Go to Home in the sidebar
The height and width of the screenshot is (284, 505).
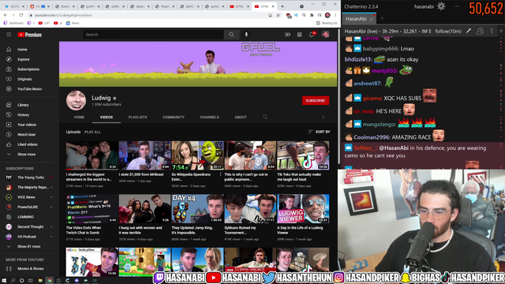click(22, 50)
